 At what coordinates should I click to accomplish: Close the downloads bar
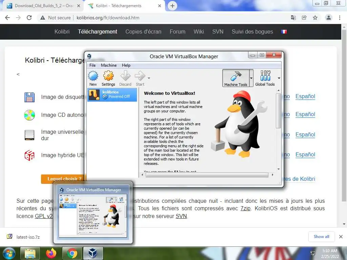click(x=341, y=237)
